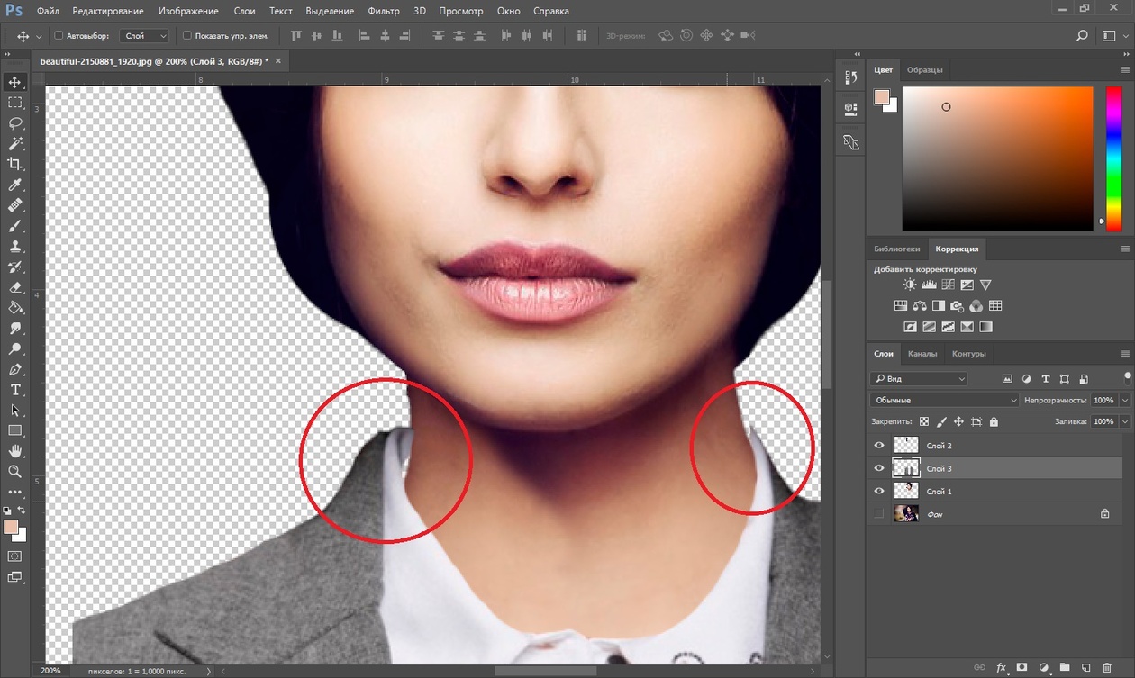
Task: Hide the Слой 2 layer
Action: click(x=879, y=445)
